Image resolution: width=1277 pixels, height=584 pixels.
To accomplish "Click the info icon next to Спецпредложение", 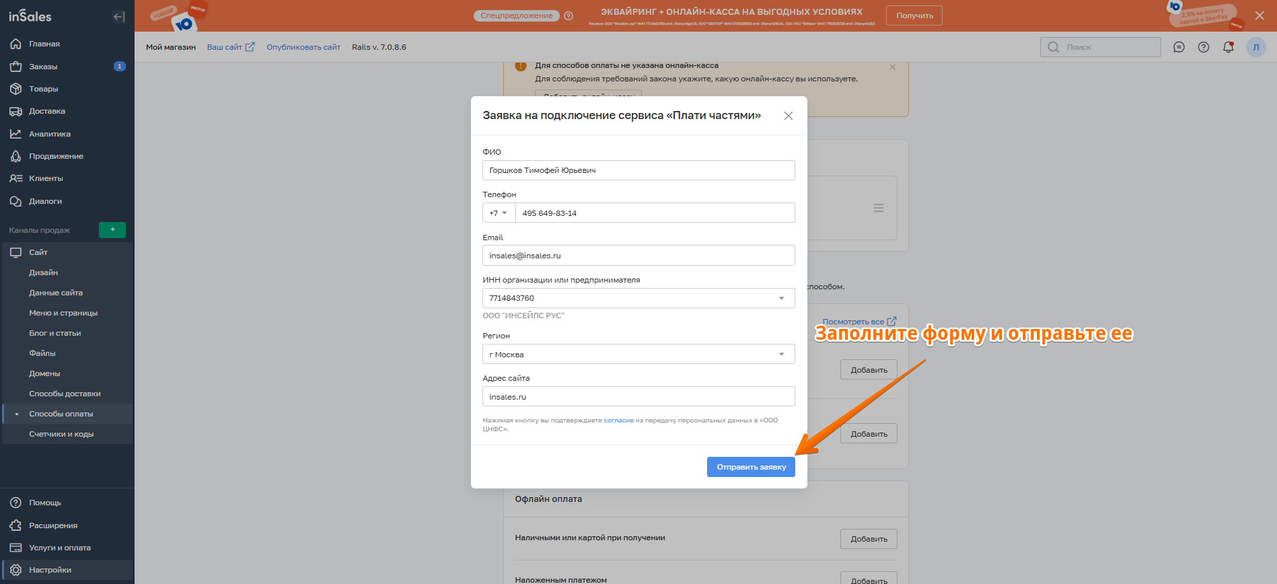I will pyautogui.click(x=569, y=16).
